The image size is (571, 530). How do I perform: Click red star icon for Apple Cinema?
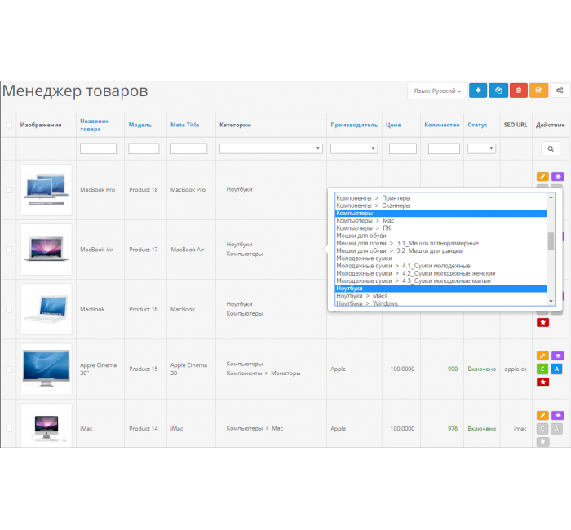(x=542, y=382)
